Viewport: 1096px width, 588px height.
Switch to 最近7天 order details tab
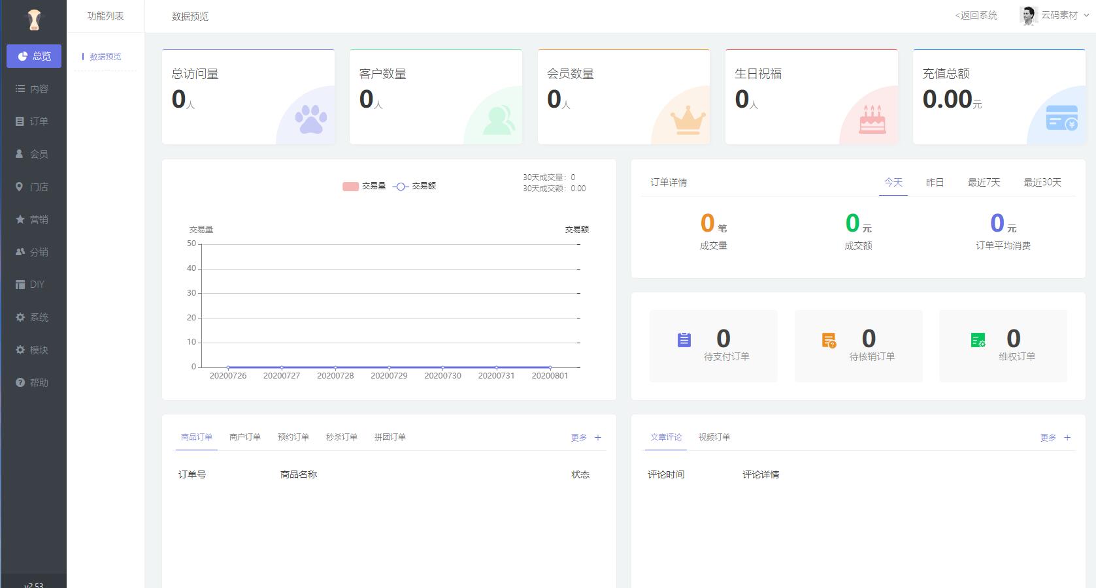point(984,182)
